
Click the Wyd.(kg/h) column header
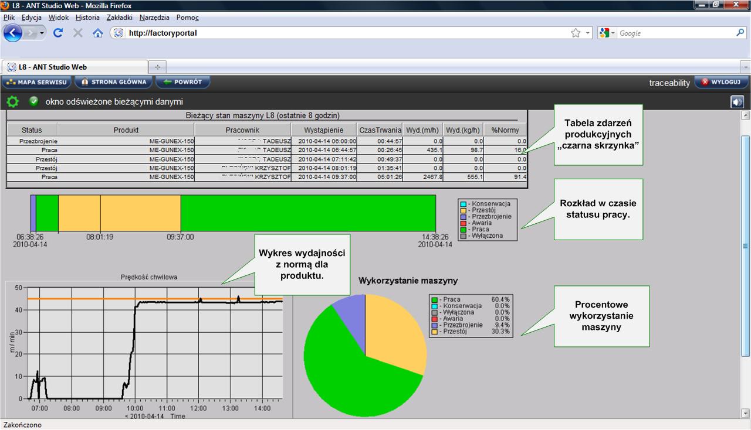coord(464,130)
